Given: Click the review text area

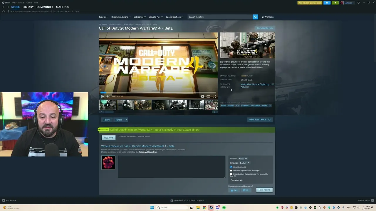Looking at the screenshot, I should (172, 167).
